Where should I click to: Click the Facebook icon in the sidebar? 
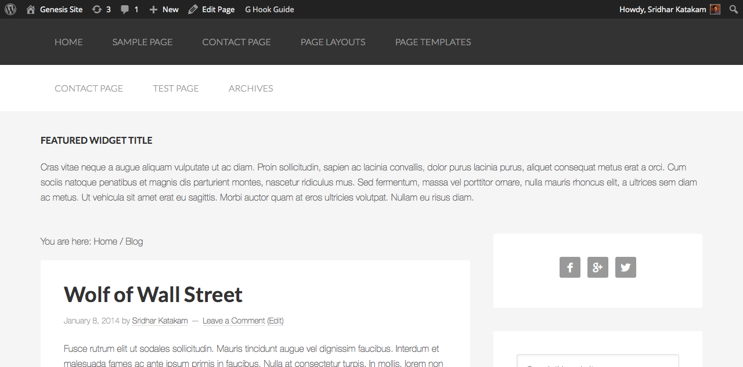[569, 267]
